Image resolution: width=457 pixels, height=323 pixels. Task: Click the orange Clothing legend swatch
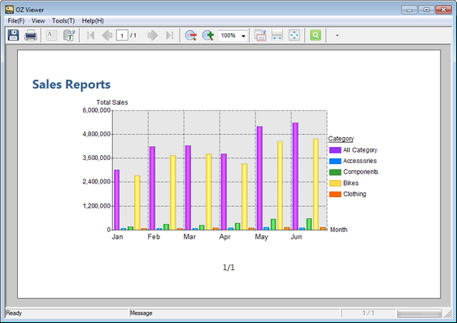coord(335,195)
